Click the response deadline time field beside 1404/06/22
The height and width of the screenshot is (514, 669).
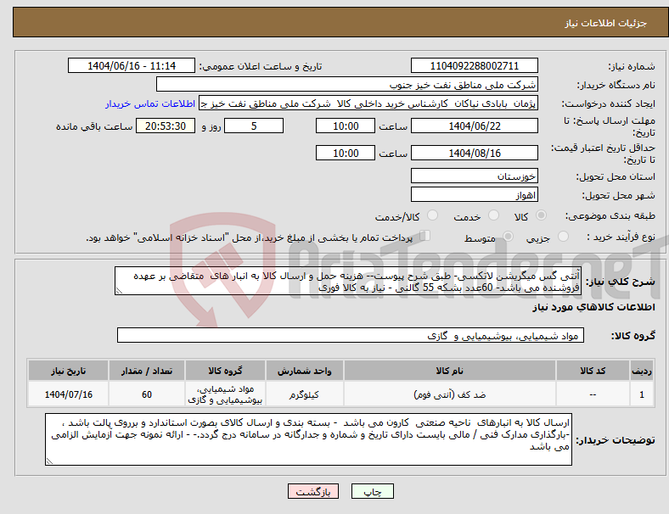pos(346,126)
